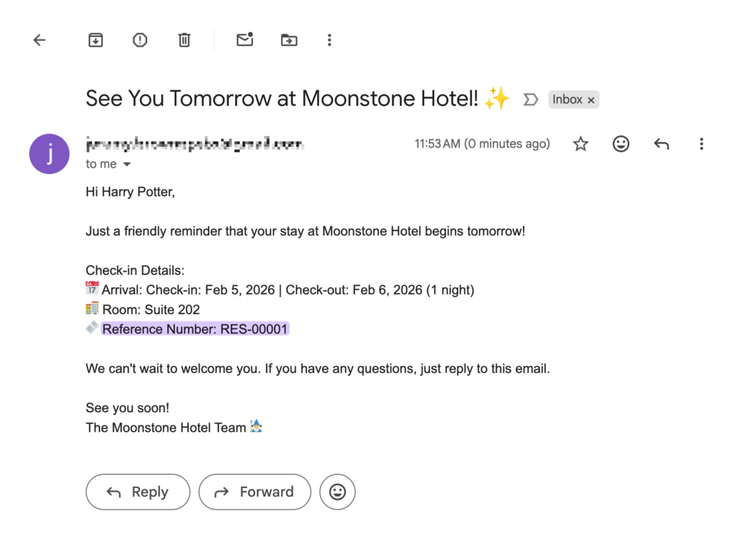Delete the email using the trash icon
This screenshot has width=746, height=542.
click(184, 40)
